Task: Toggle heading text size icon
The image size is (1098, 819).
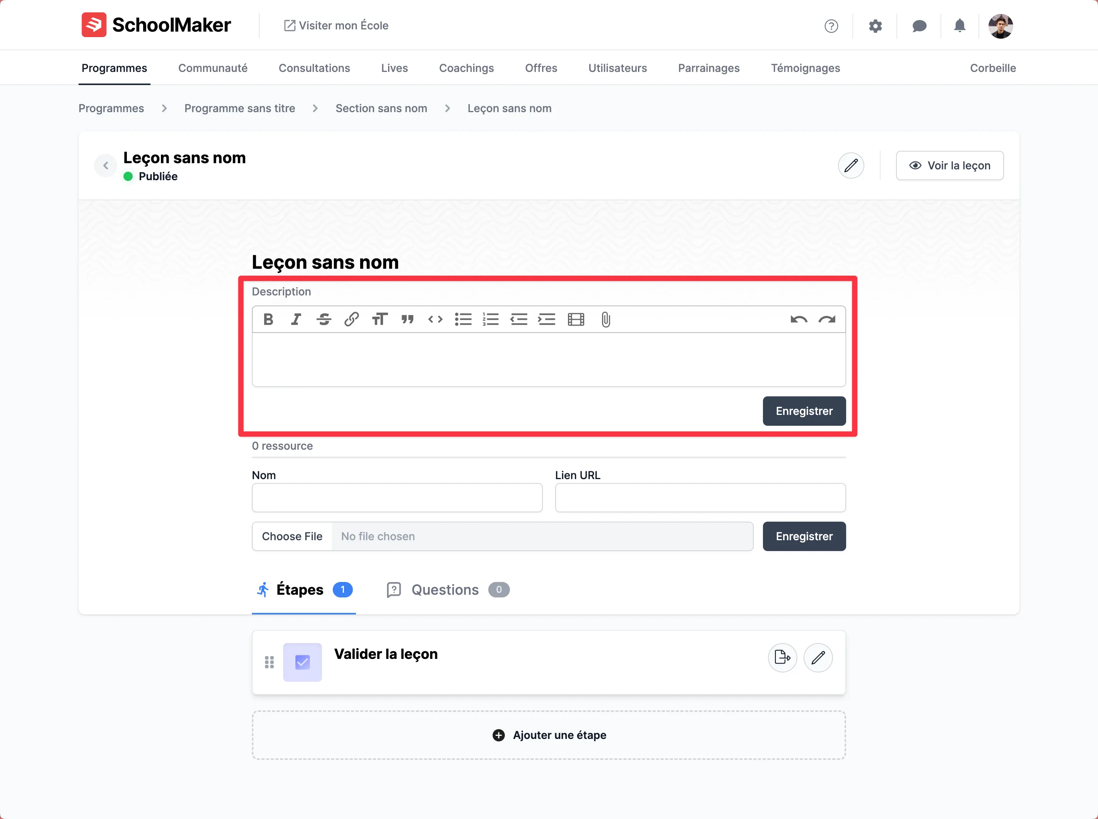Action: 380,319
